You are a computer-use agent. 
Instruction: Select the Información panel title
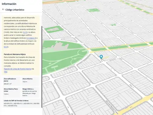(x=9, y=4)
